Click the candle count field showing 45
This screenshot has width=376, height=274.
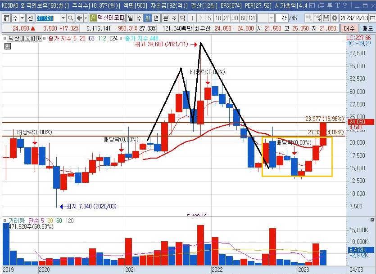281,18
